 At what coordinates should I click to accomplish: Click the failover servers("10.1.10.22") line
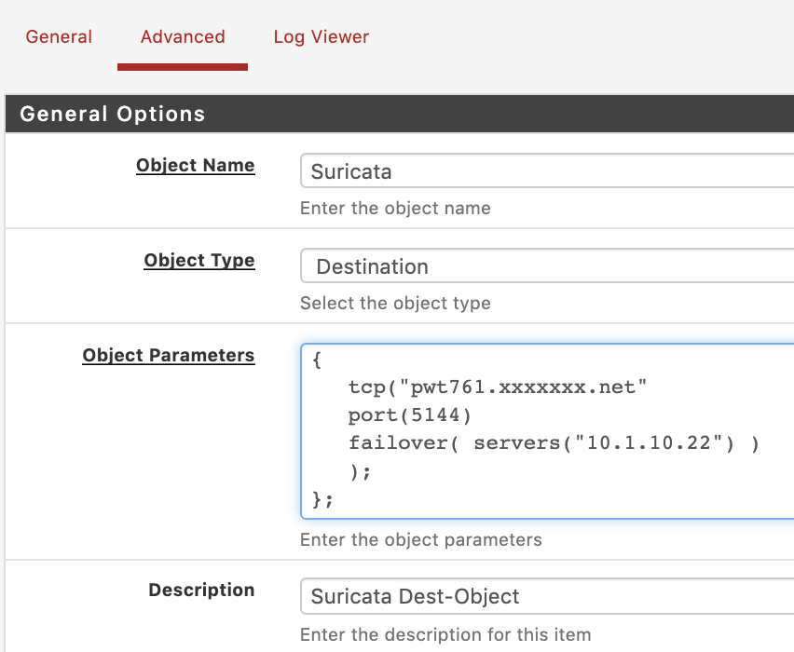click(554, 443)
